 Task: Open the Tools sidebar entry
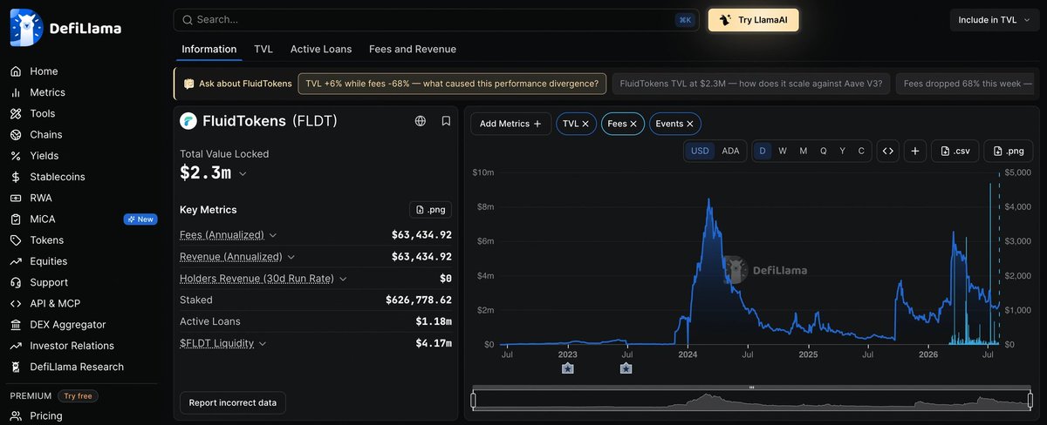[42, 113]
